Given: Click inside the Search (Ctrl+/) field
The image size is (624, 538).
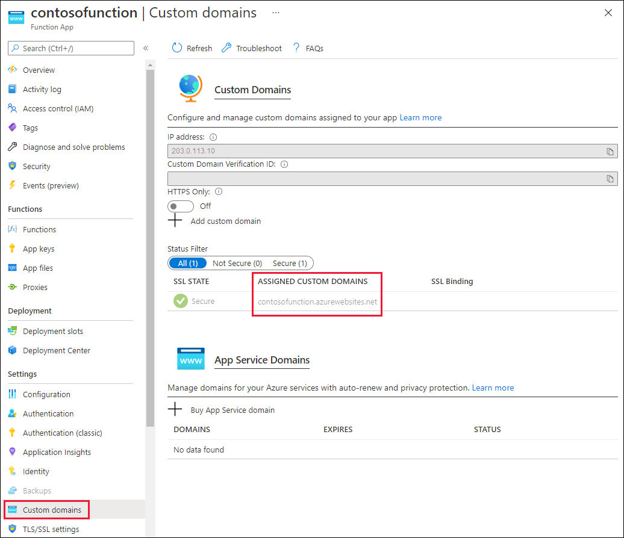Looking at the screenshot, I should 70,48.
